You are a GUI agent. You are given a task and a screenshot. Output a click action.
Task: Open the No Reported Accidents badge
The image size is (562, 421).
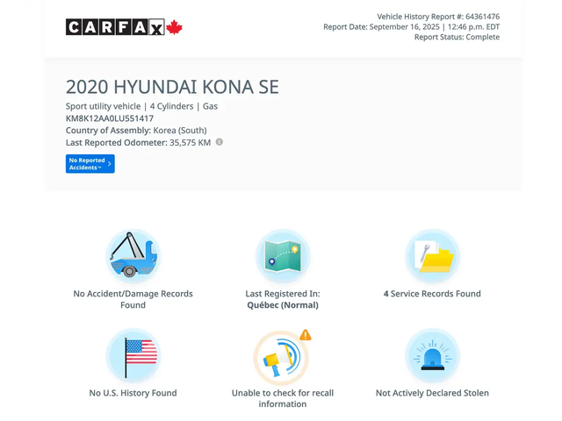point(90,164)
